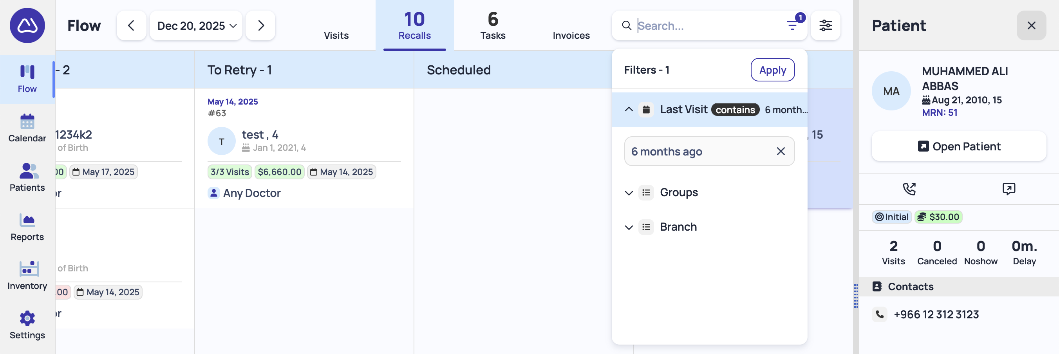Expand the Groups filter

pos(629,193)
